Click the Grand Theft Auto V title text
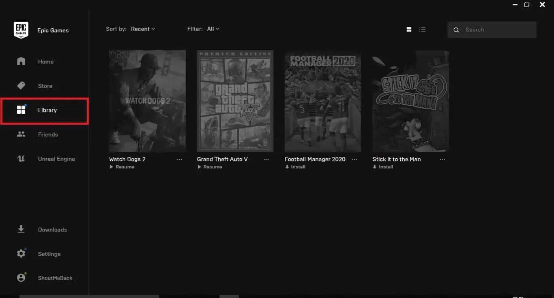Screen dimensions: 554x298 [222, 159]
